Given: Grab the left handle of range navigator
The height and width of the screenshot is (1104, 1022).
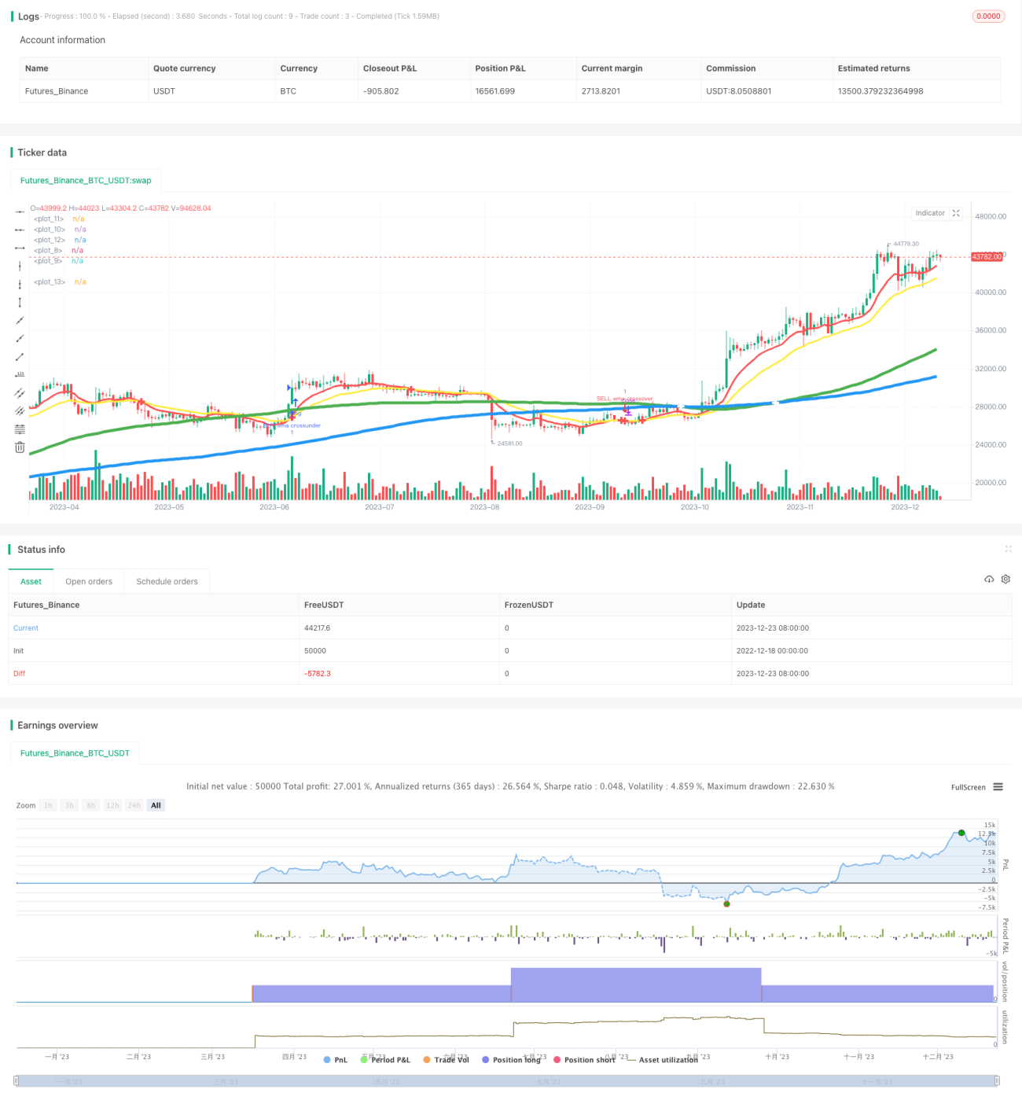Looking at the screenshot, I should pos(17,1081).
